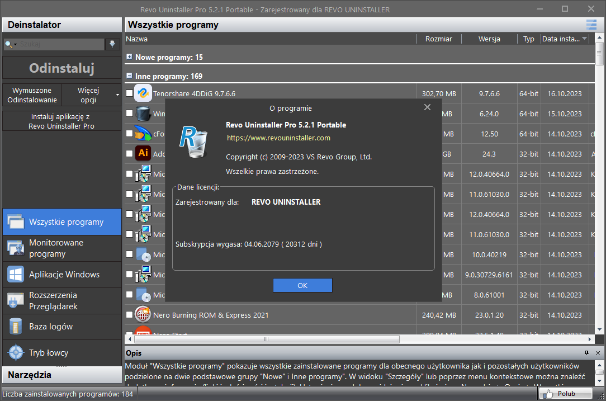Click the Revo Uninstaller logo in the dialog
This screenshot has height=401, width=606.
193,142
